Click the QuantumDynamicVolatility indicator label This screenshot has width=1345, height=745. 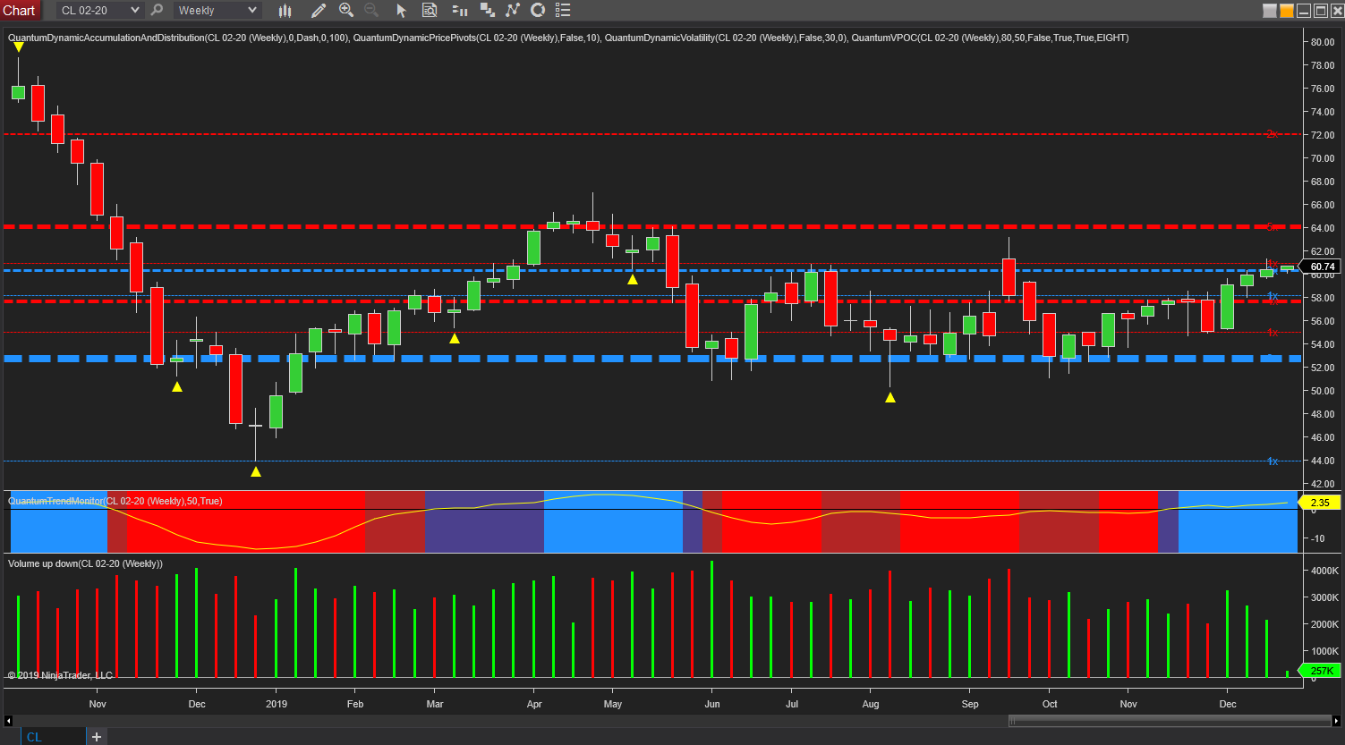(x=725, y=38)
